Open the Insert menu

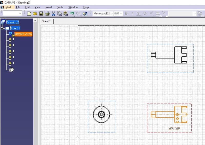pyautogui.click(x=49, y=7)
